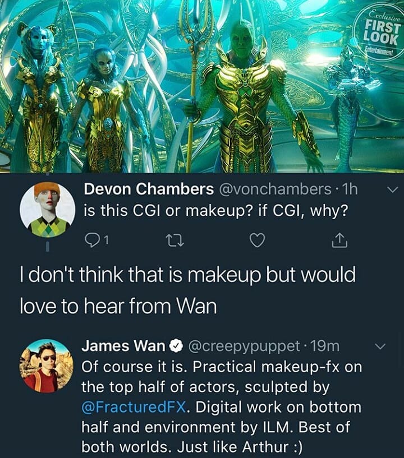Like the CGI or makeup tweet
The image size is (404, 458).
[x=256, y=240]
